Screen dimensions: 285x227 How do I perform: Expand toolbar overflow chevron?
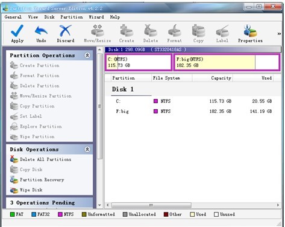coord(279,34)
